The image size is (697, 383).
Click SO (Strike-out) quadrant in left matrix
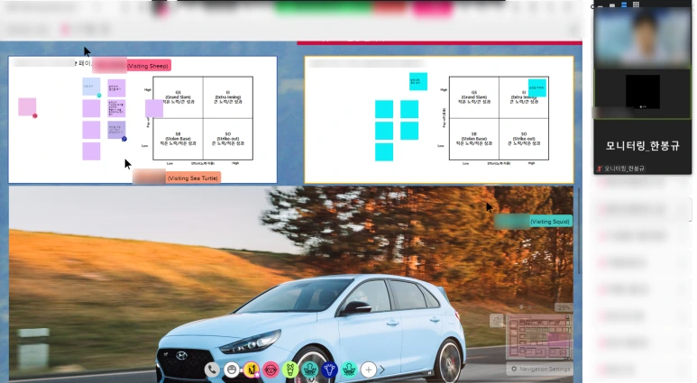[x=228, y=139]
